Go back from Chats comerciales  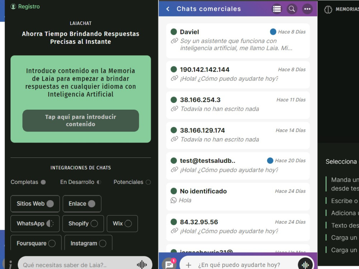pyautogui.click(x=168, y=9)
